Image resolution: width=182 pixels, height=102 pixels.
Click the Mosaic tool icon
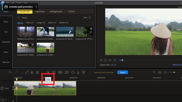60,72
